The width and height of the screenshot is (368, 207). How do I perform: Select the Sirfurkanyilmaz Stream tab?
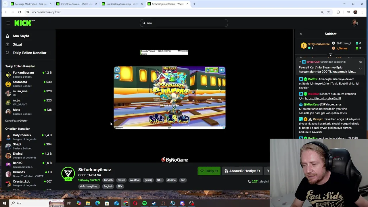point(168,4)
